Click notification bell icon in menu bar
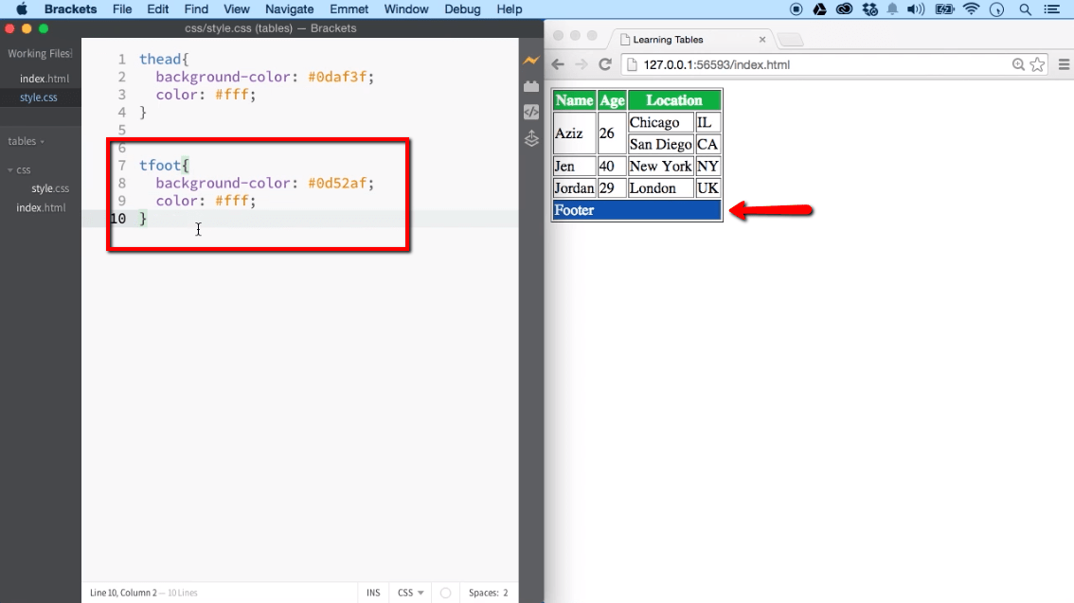 (892, 9)
